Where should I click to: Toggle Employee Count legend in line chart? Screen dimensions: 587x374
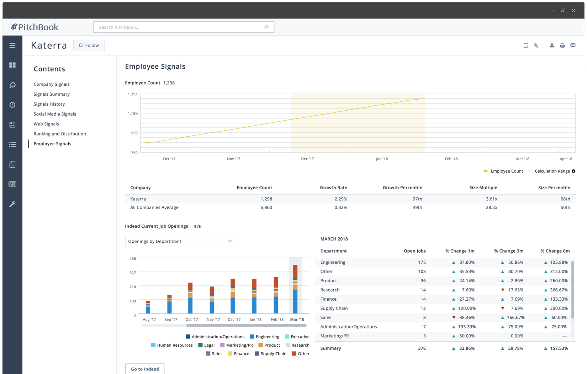click(x=503, y=171)
